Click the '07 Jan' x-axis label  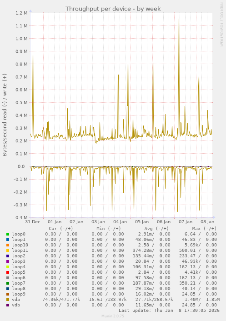(x=186, y=222)
